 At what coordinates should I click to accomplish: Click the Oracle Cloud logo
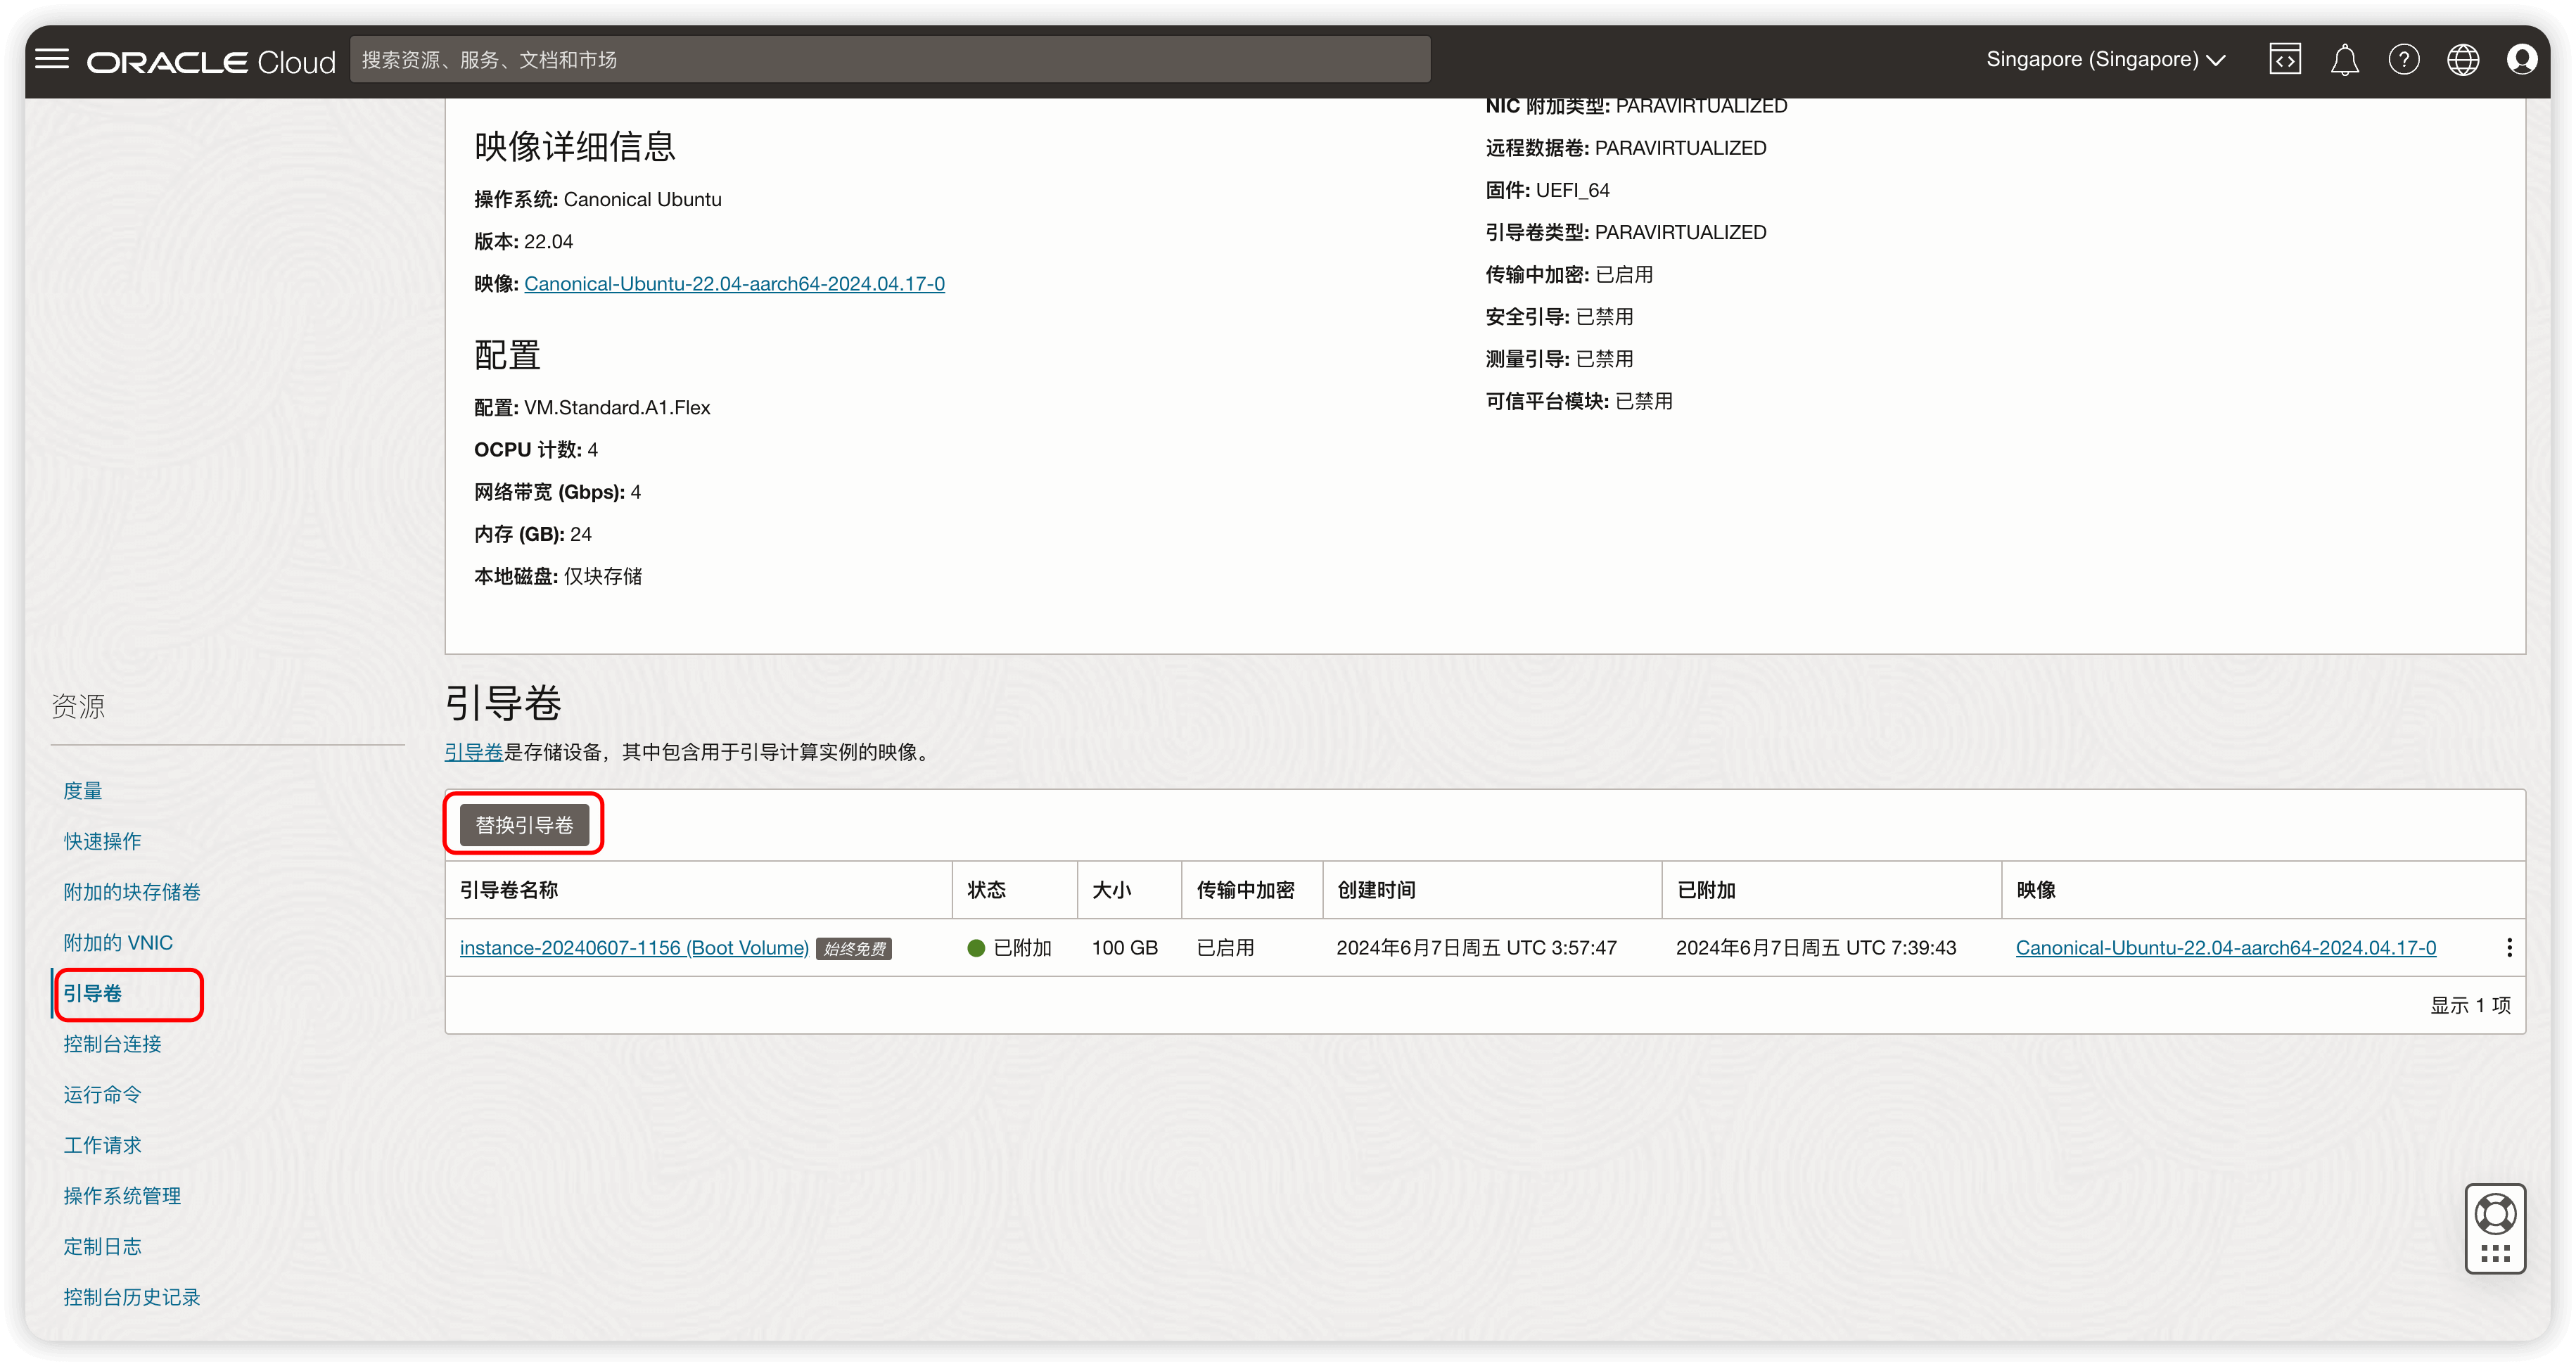211,62
